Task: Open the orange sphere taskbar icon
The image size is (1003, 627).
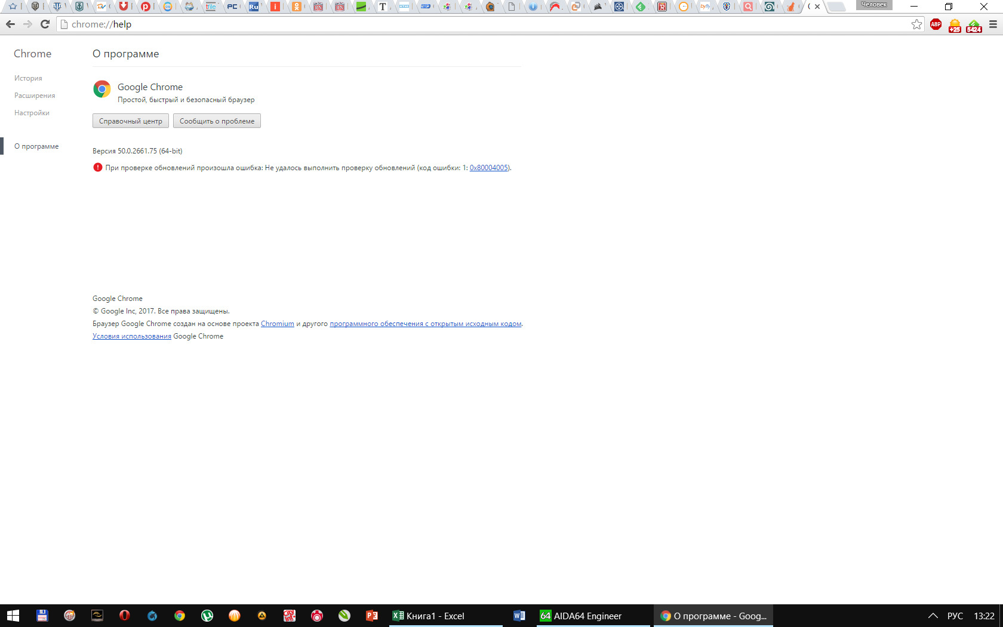Action: 234,616
